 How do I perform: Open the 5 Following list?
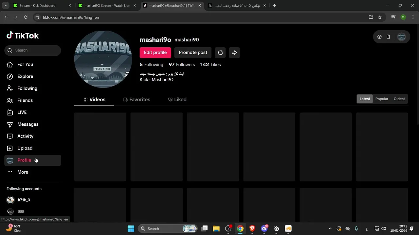click(152, 65)
